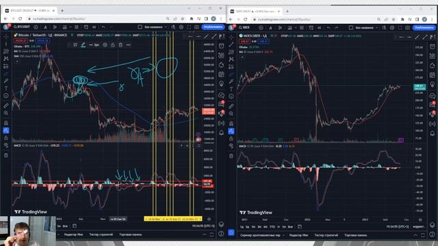Select crosshair cursor tool in left window sidebar
Viewport: 438px width, 246px height.
(6, 37)
